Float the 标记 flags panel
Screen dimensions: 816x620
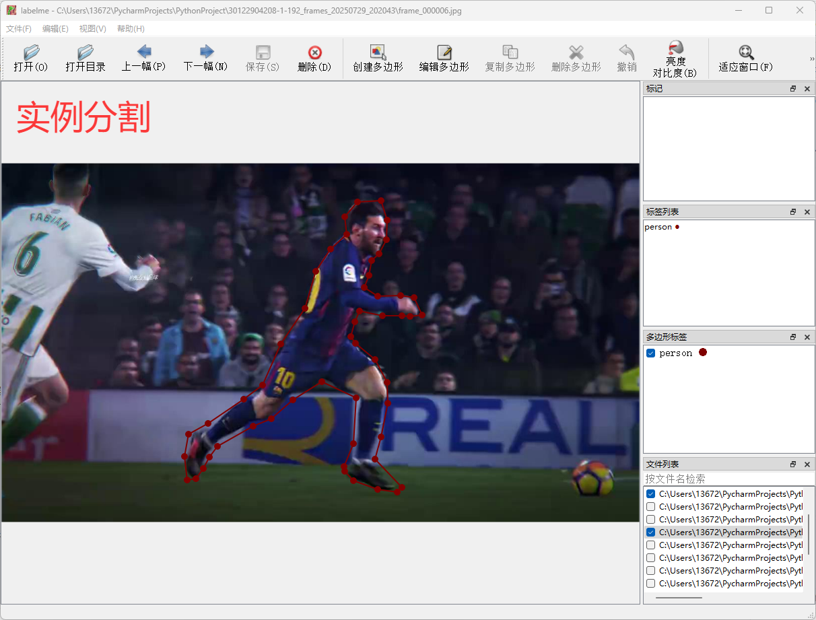pos(793,89)
